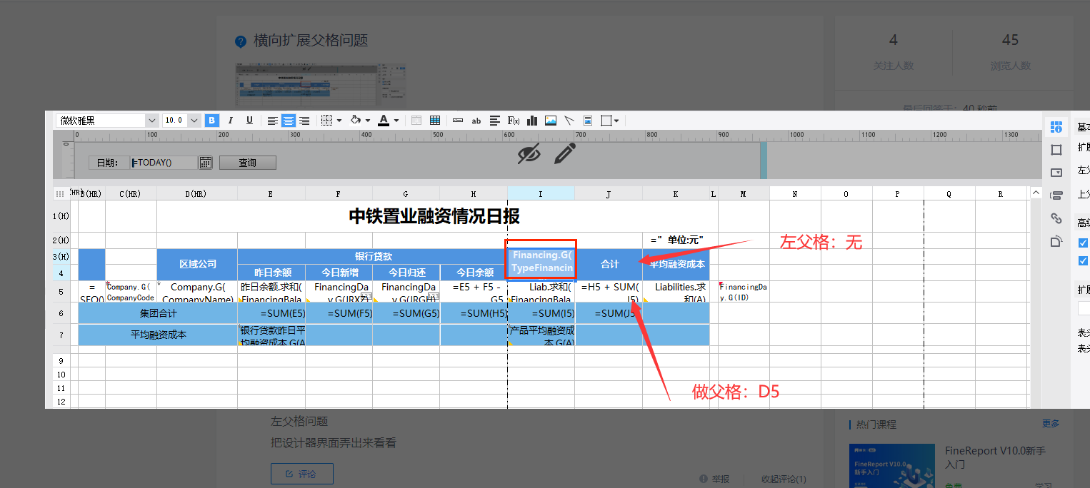
Task: Insert a data column element
Action: (495, 121)
